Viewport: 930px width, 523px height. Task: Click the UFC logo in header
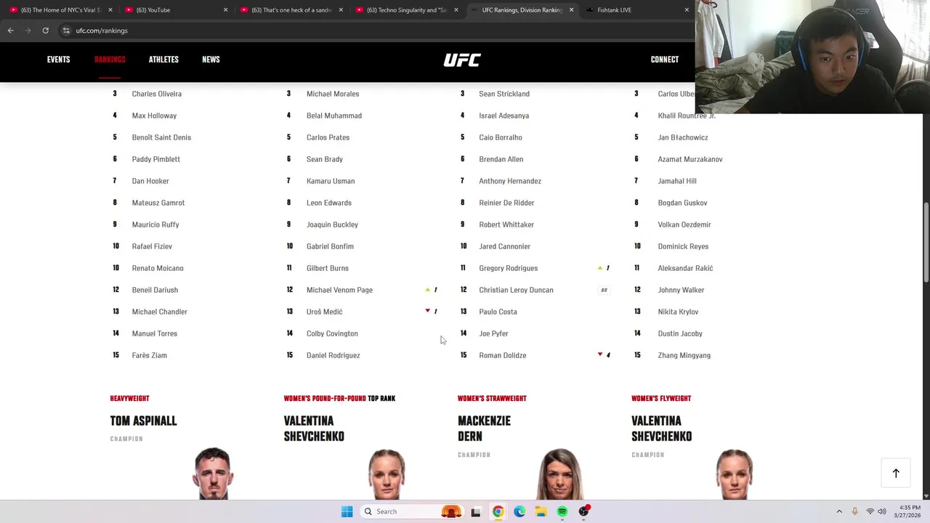pyautogui.click(x=462, y=60)
